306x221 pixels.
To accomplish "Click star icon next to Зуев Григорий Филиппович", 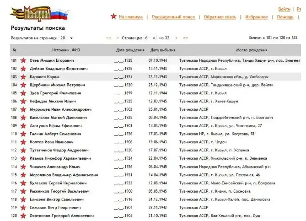I will (x=23, y=93).
